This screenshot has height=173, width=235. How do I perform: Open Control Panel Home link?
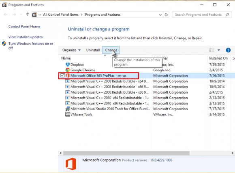coord(24,26)
